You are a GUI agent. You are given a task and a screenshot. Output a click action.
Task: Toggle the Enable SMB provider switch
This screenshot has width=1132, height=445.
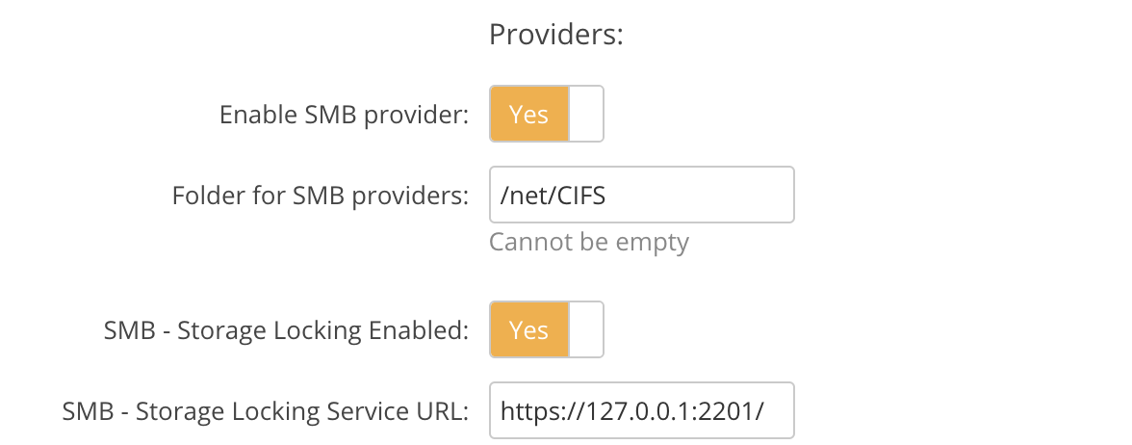tap(546, 114)
